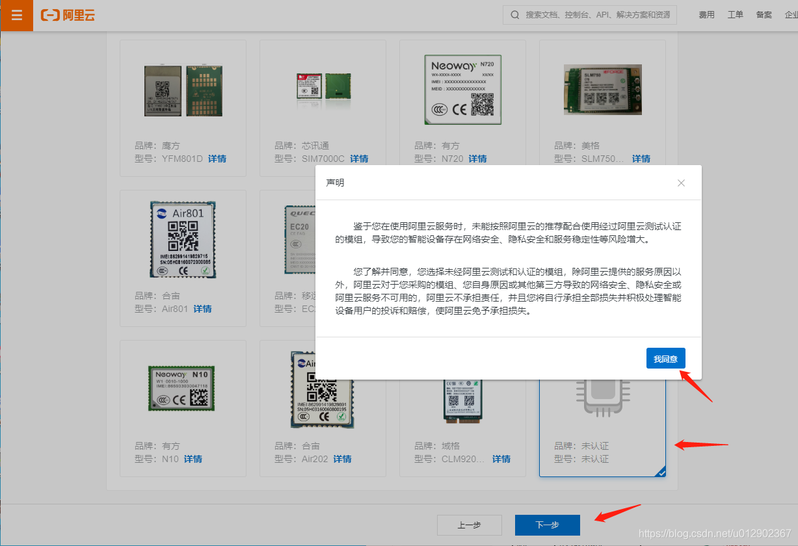
Task: Click the 声明 dialog title
Action: click(x=335, y=183)
